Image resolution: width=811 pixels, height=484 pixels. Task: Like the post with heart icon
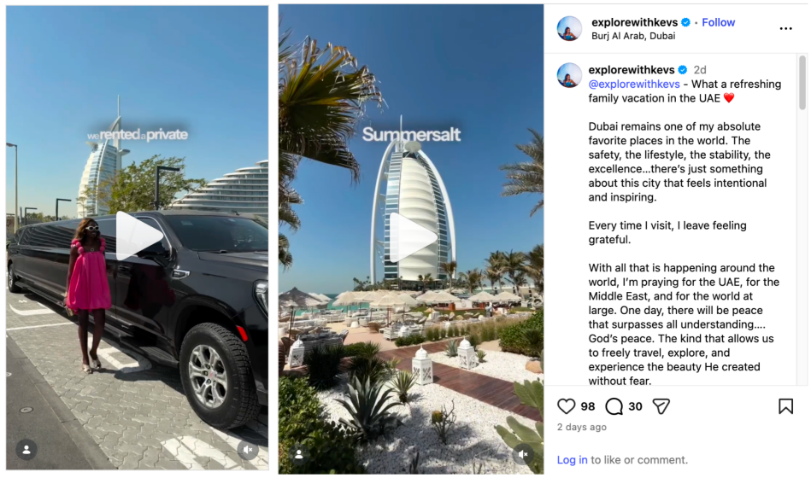567,406
